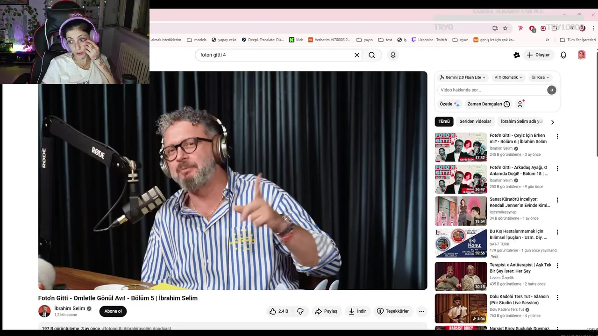Open the YouTube account avatar menu
The image size is (598, 336).
point(582,55)
